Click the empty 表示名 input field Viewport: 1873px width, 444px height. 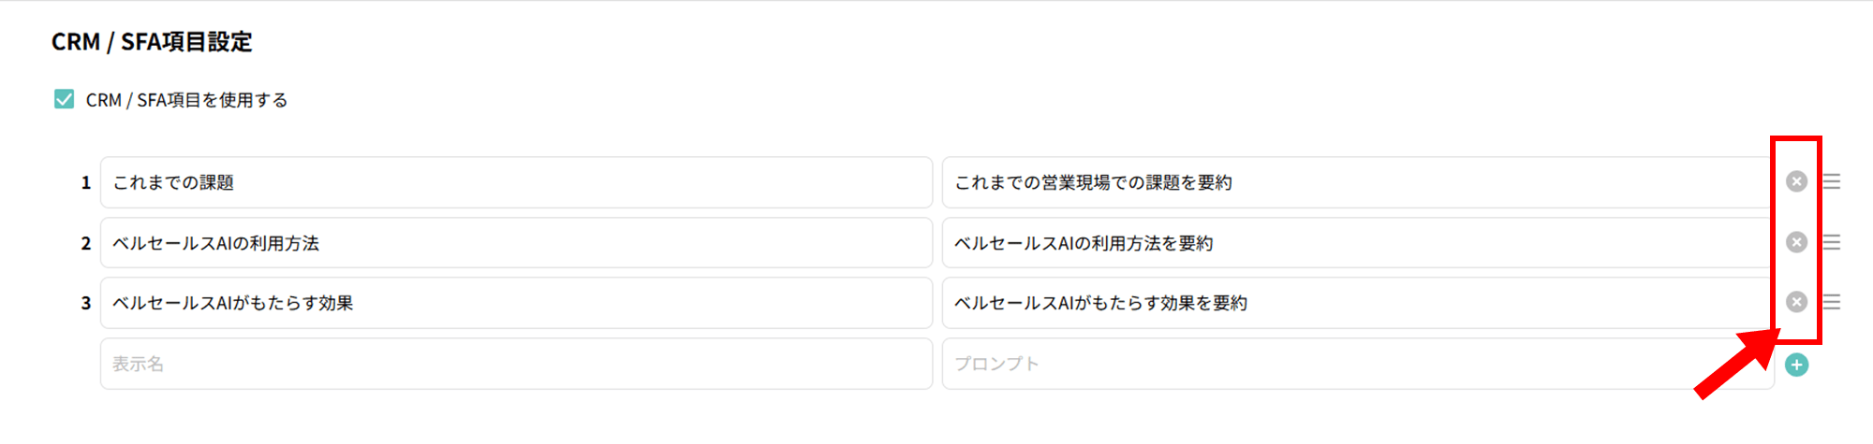pos(516,364)
